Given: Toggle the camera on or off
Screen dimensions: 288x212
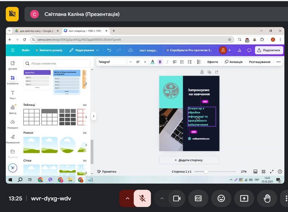Looking at the screenshot, I should point(177,198).
